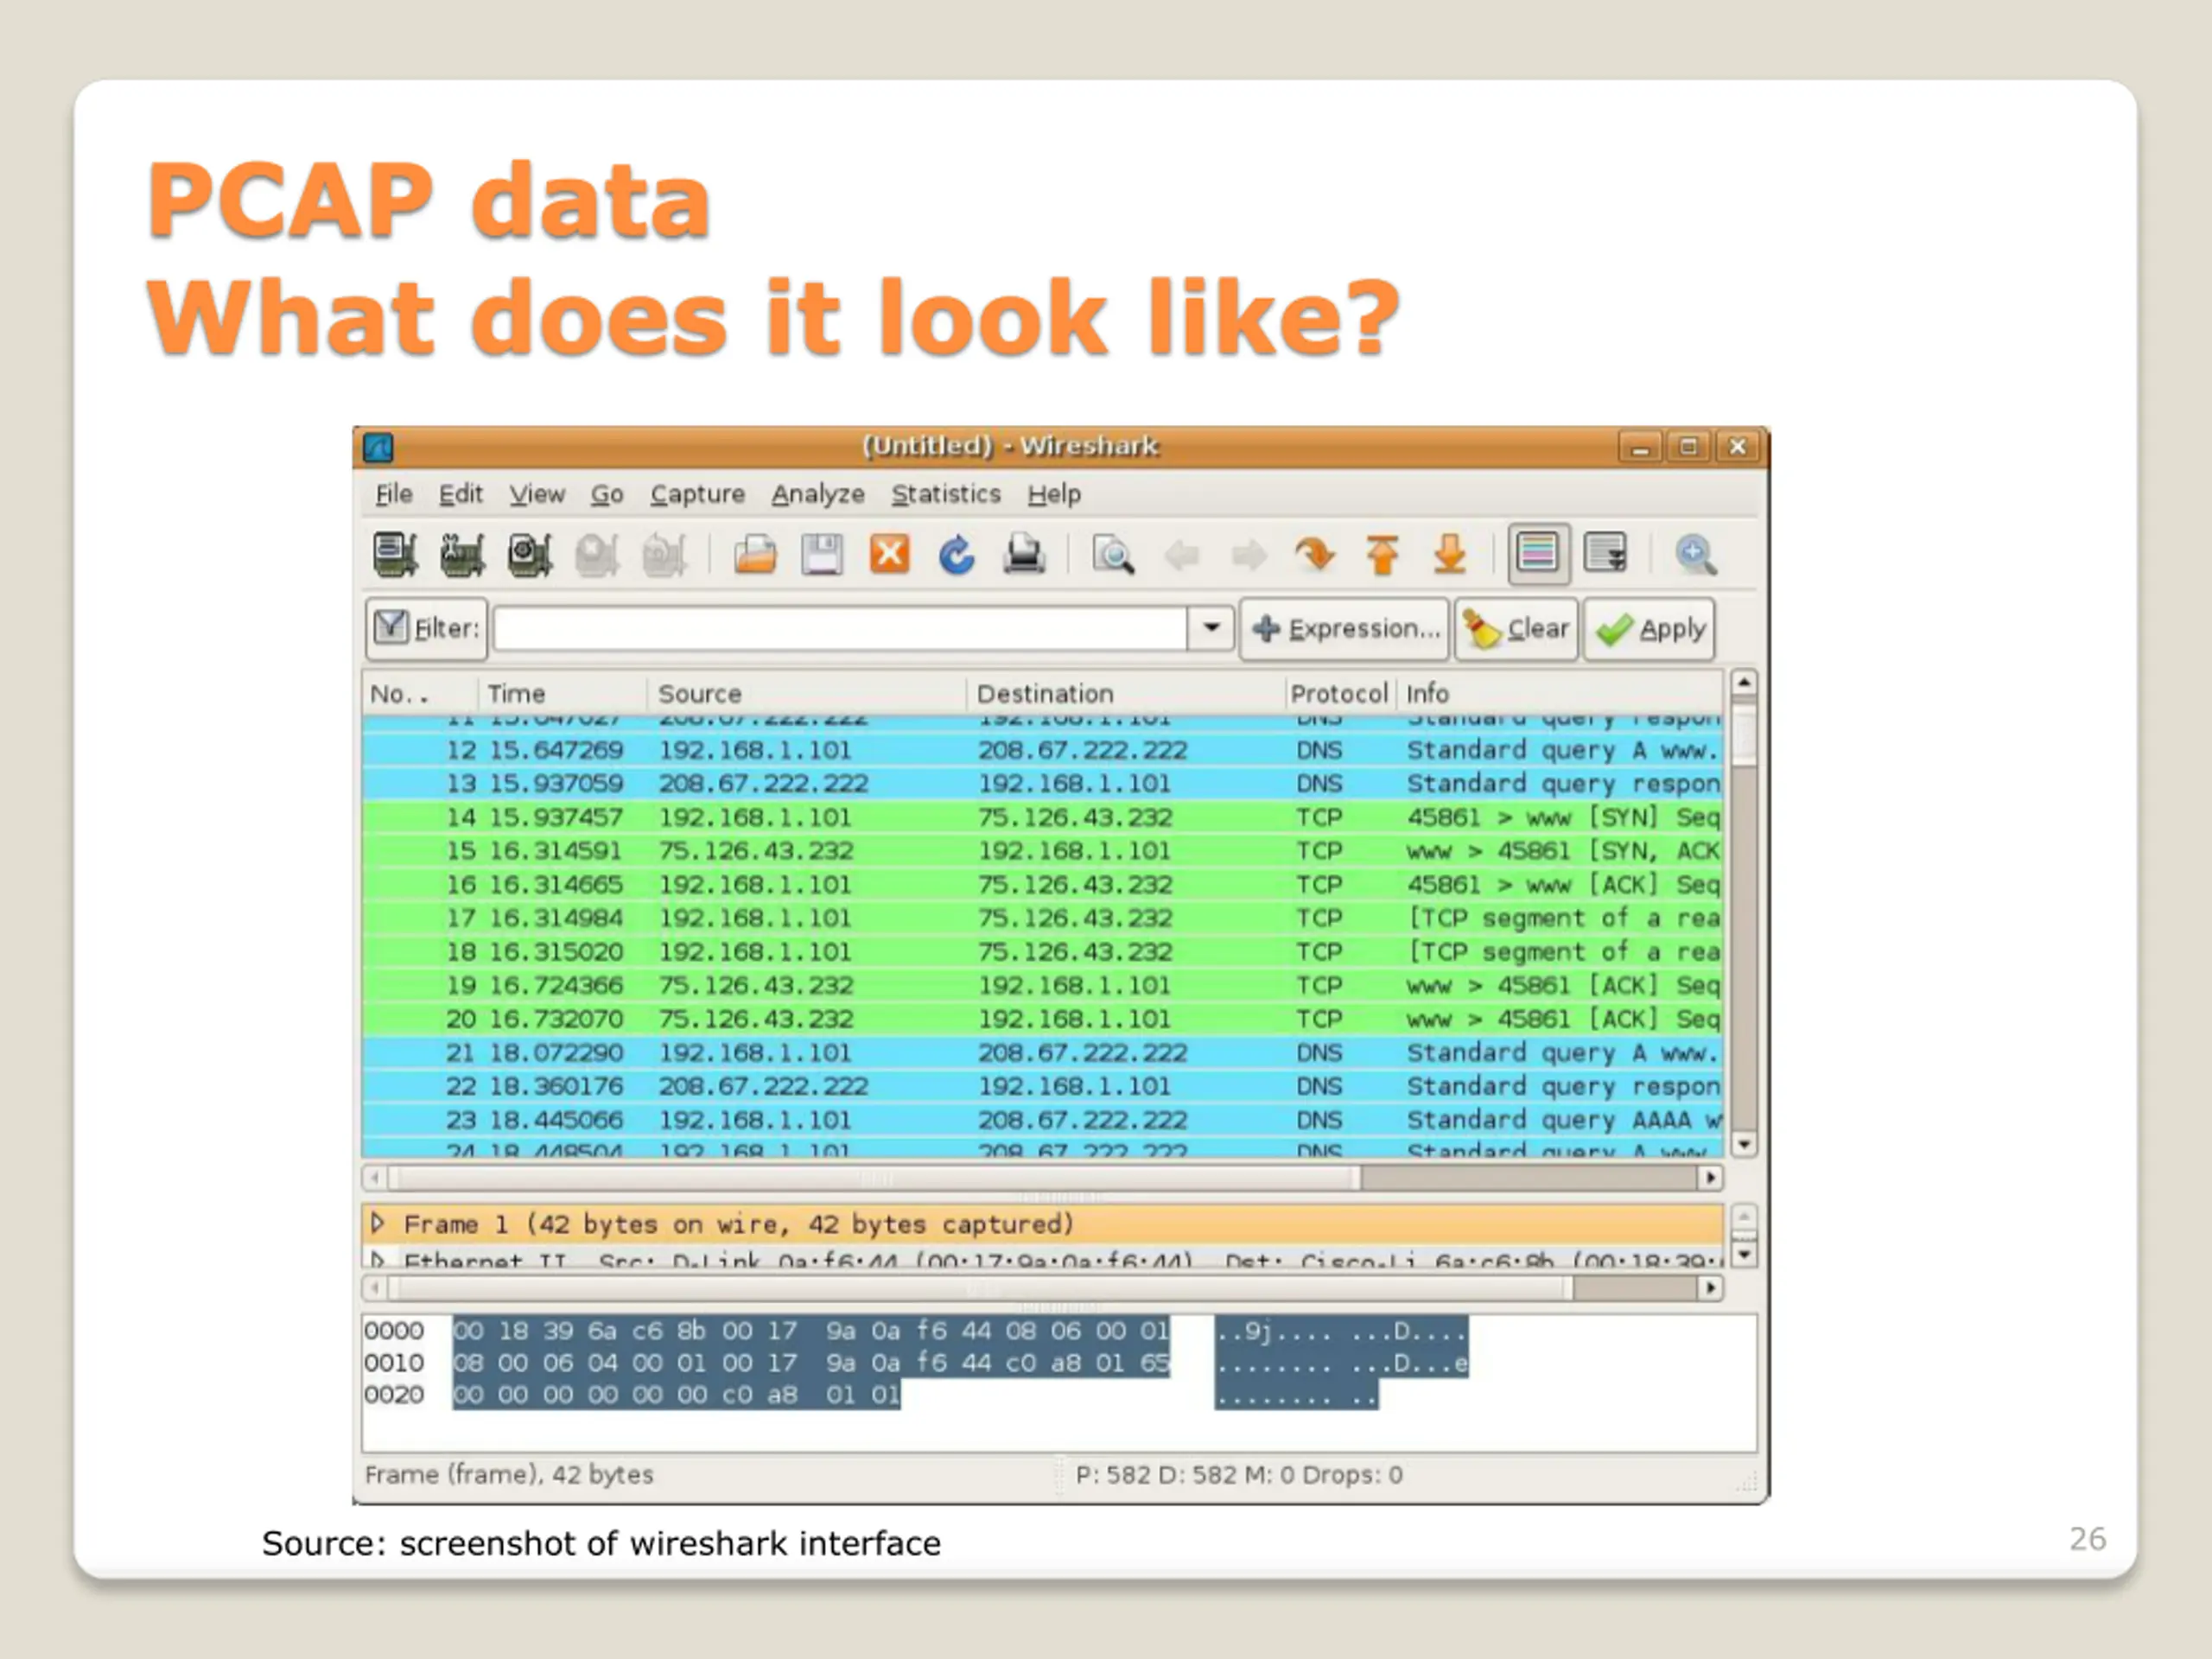Click details pane horizontal scroll right arrow
Viewport: 2212px width, 1659px height.
(x=1711, y=1288)
